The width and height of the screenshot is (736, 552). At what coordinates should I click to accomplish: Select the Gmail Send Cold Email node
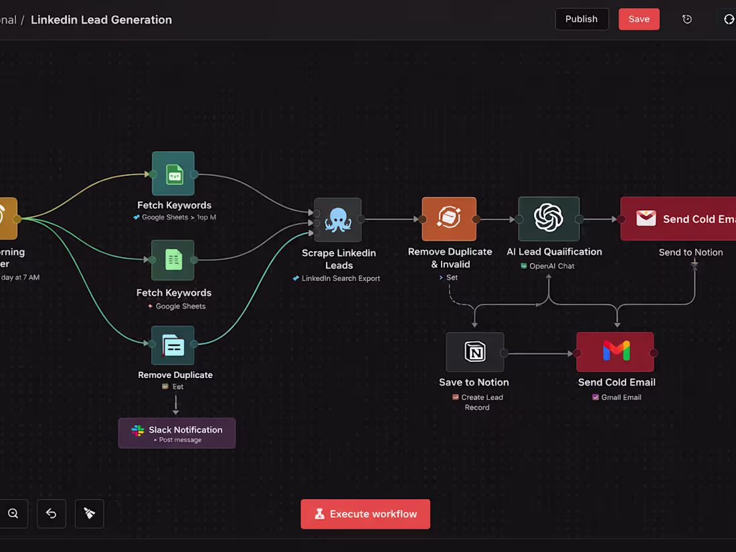pyautogui.click(x=616, y=352)
